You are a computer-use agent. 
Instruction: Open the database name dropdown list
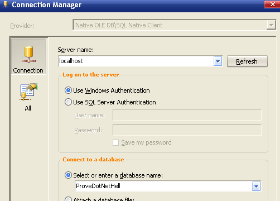pos(256,186)
